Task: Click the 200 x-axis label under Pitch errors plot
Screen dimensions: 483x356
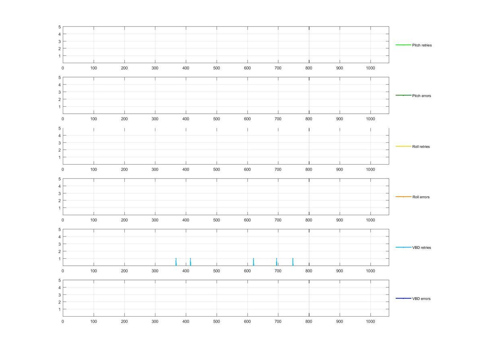Action: coord(124,119)
